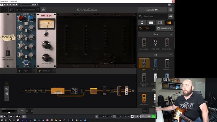Toggle the fourth small switch on the EQ-81
This screenshot has height=122, width=217.
point(26,57)
